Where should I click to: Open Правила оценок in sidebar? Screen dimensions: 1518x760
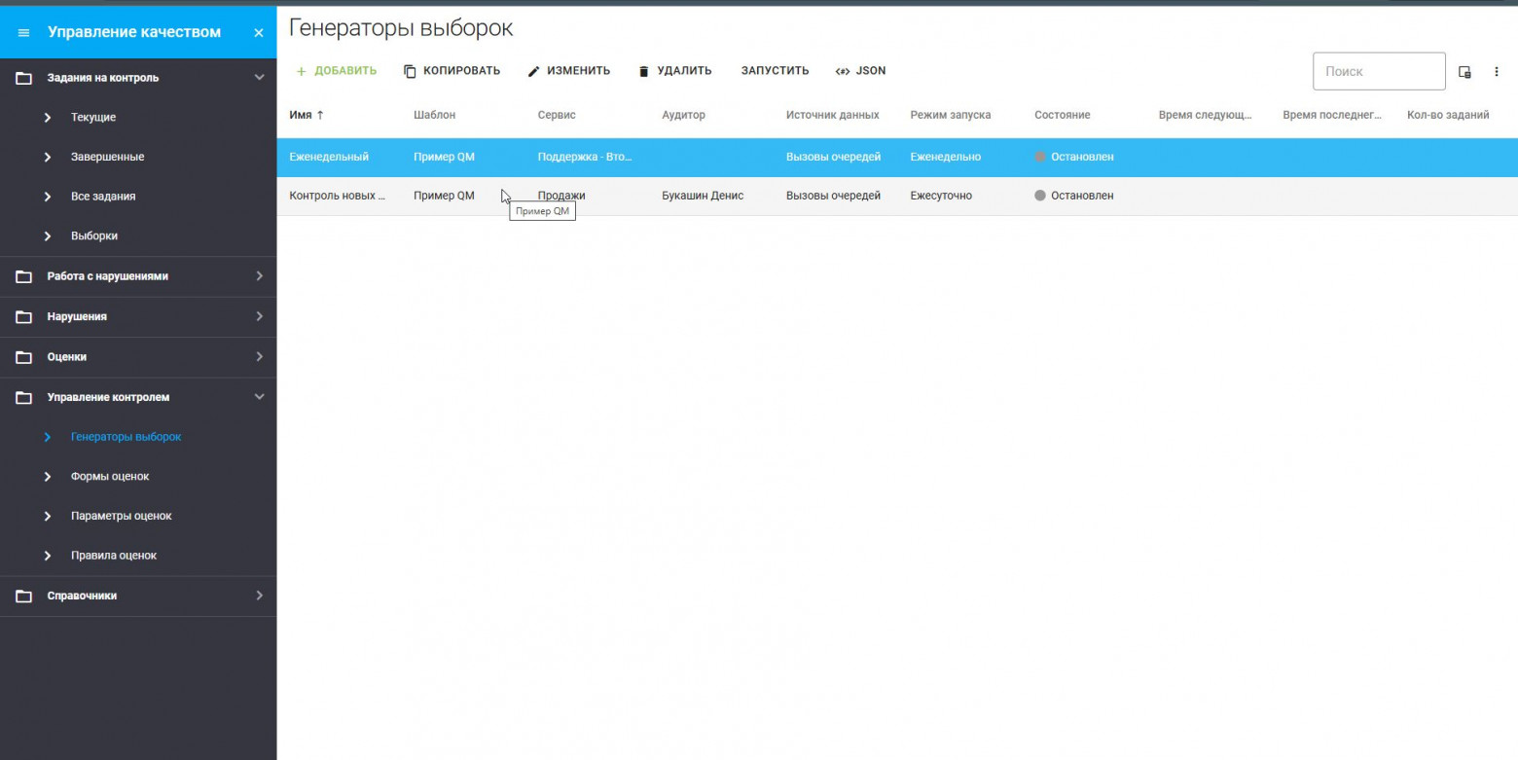click(x=114, y=556)
